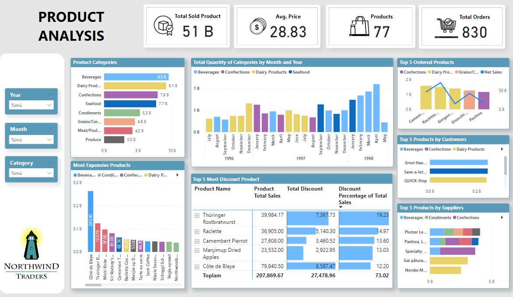Select the Condiments category bar

(x=122, y=113)
